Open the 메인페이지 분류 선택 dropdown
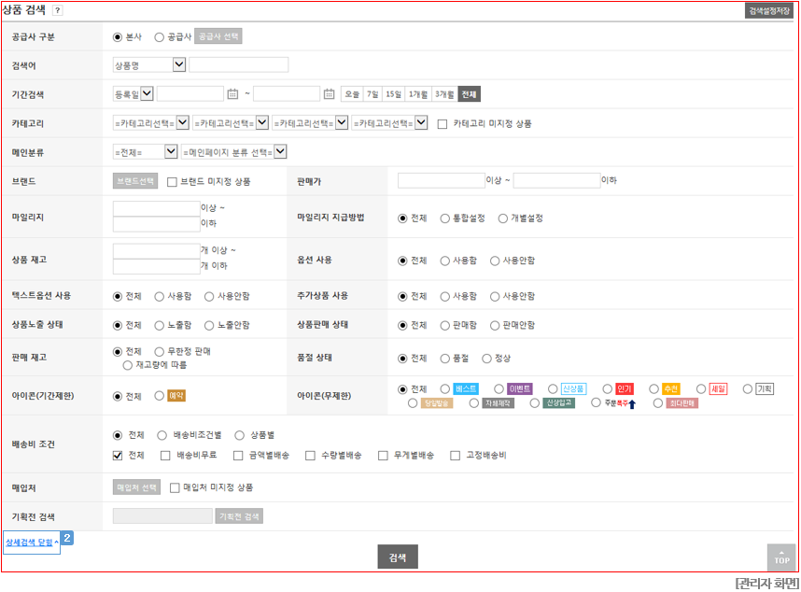 tap(234, 152)
